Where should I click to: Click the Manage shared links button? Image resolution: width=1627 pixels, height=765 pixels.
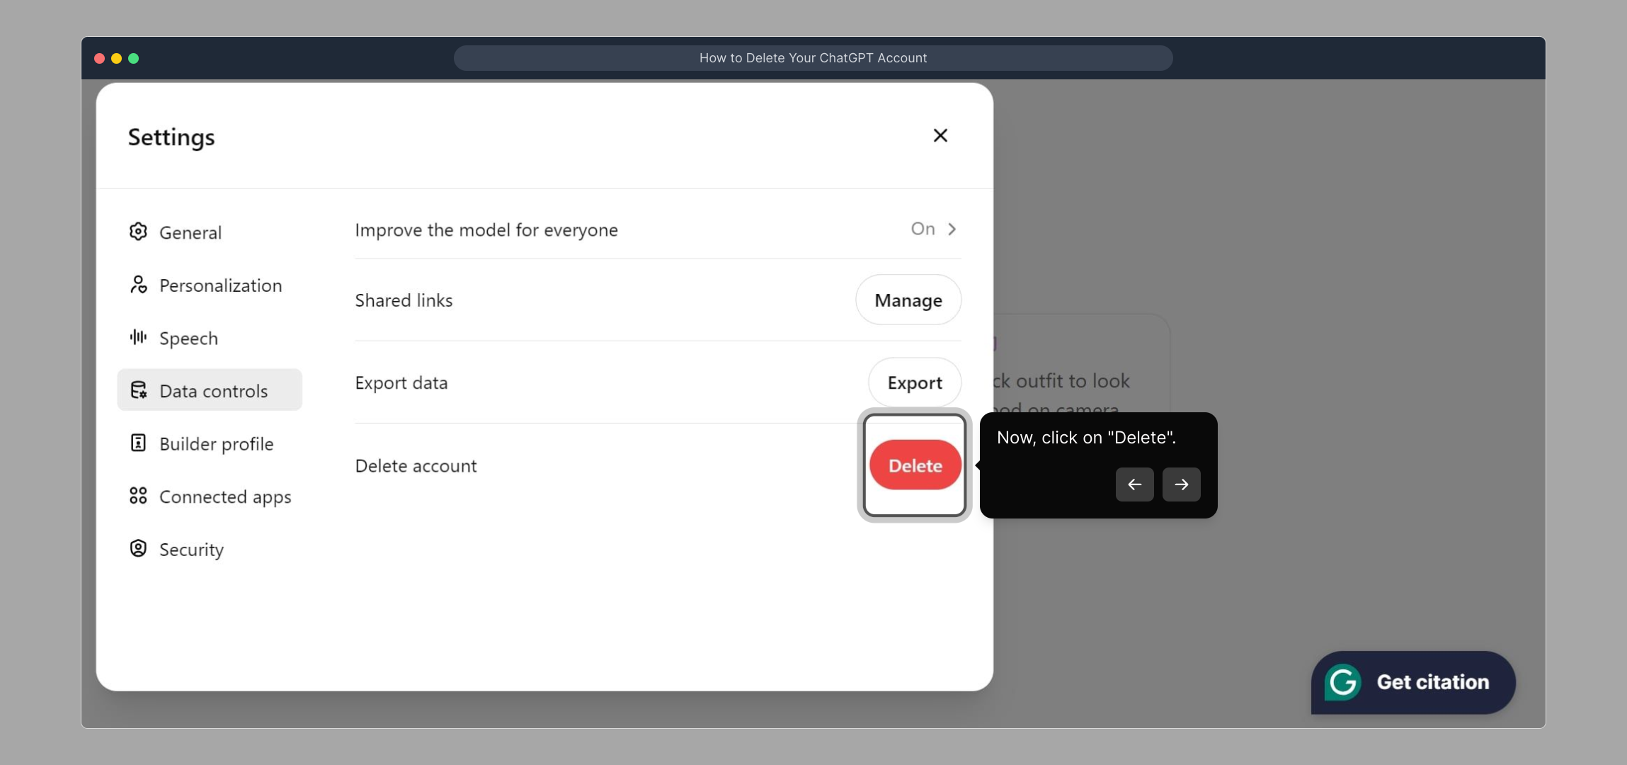coord(908,300)
